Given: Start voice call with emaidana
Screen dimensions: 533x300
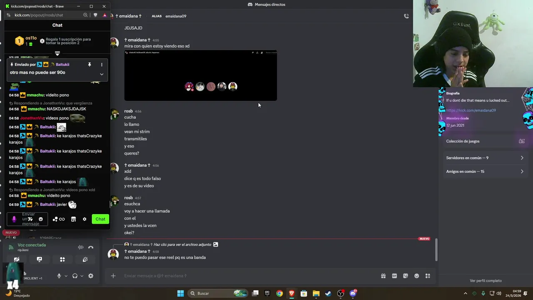Looking at the screenshot, I should pos(406,16).
